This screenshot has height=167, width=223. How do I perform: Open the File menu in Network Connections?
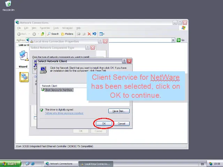pos(19,28)
